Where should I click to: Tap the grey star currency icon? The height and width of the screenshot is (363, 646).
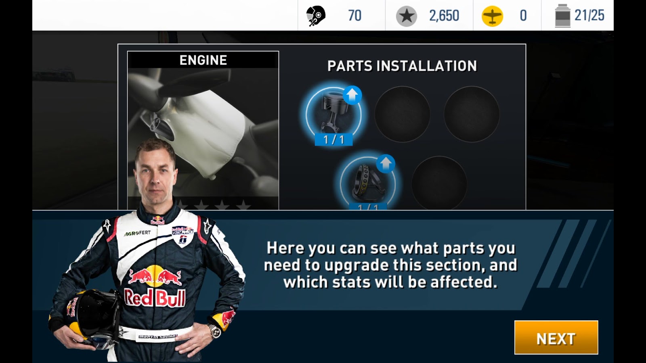coord(406,16)
